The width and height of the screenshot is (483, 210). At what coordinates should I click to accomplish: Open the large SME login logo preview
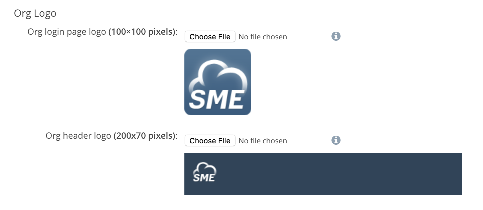pyautogui.click(x=217, y=82)
